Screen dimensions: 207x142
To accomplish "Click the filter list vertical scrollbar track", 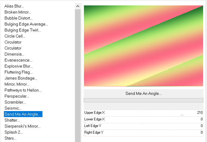I will click(x=78, y=75).
